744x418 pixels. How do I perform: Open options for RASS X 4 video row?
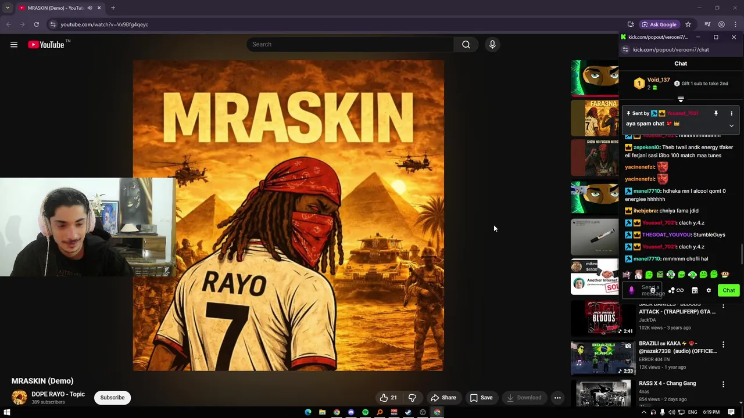pos(724,384)
